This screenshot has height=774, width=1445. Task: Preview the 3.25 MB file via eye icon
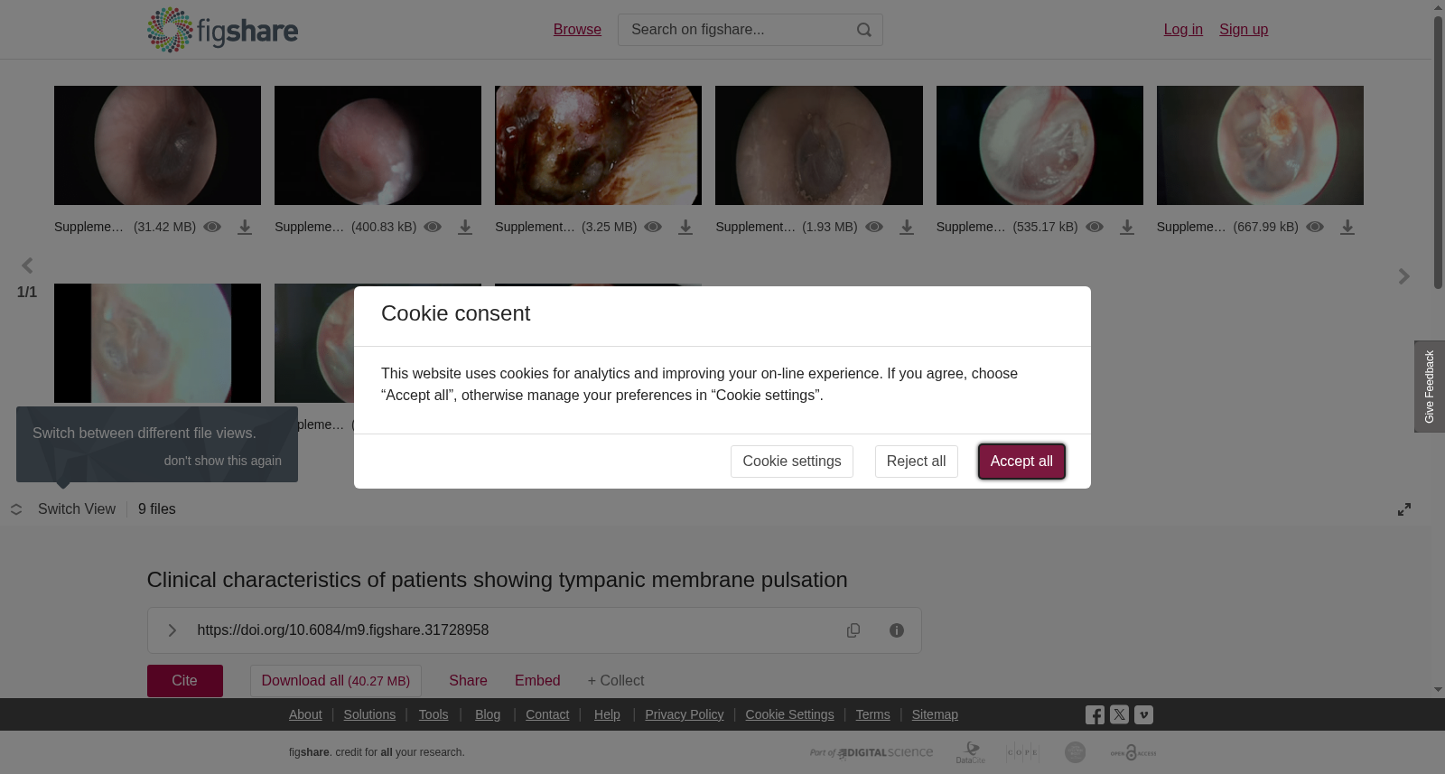[653, 227]
